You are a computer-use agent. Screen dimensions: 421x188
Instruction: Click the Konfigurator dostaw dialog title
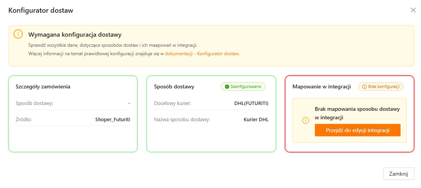tap(41, 10)
